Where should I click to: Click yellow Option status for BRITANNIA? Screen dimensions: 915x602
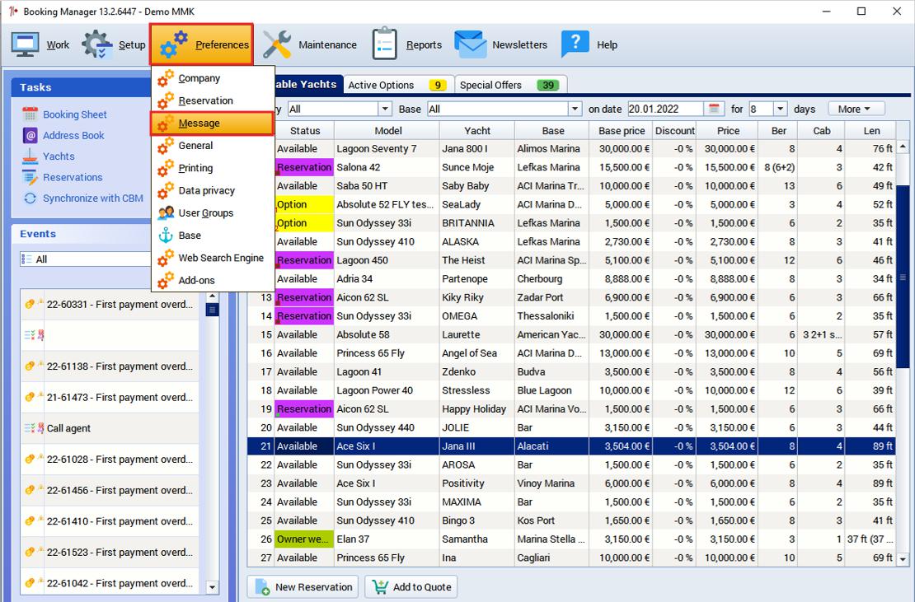pos(304,223)
